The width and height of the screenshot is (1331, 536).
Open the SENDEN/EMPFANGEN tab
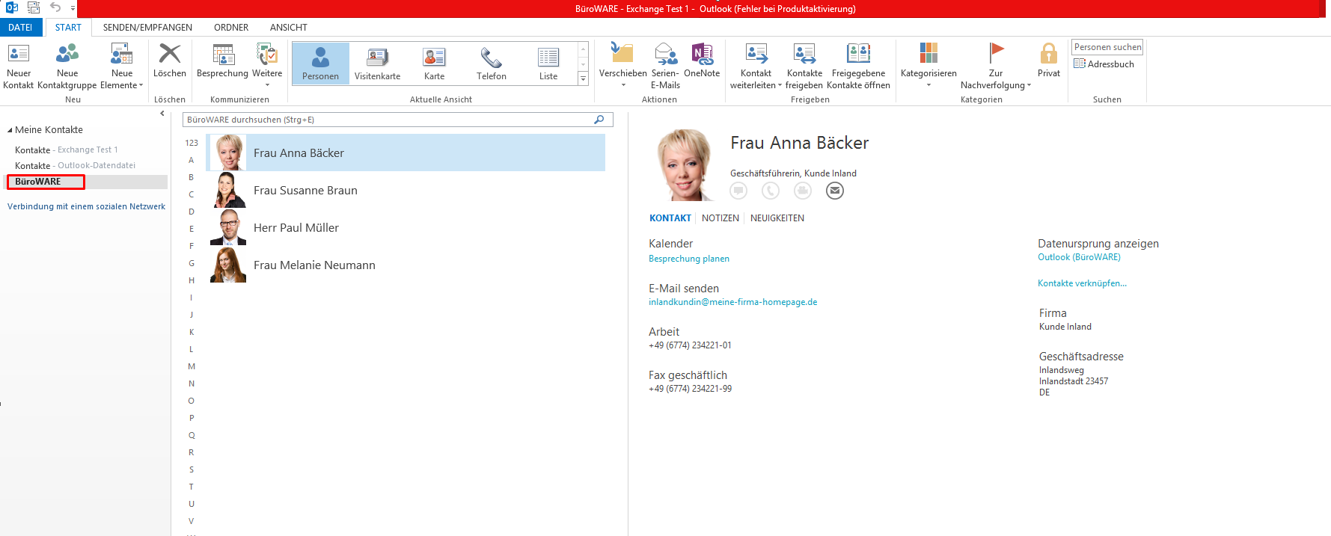[x=147, y=28]
